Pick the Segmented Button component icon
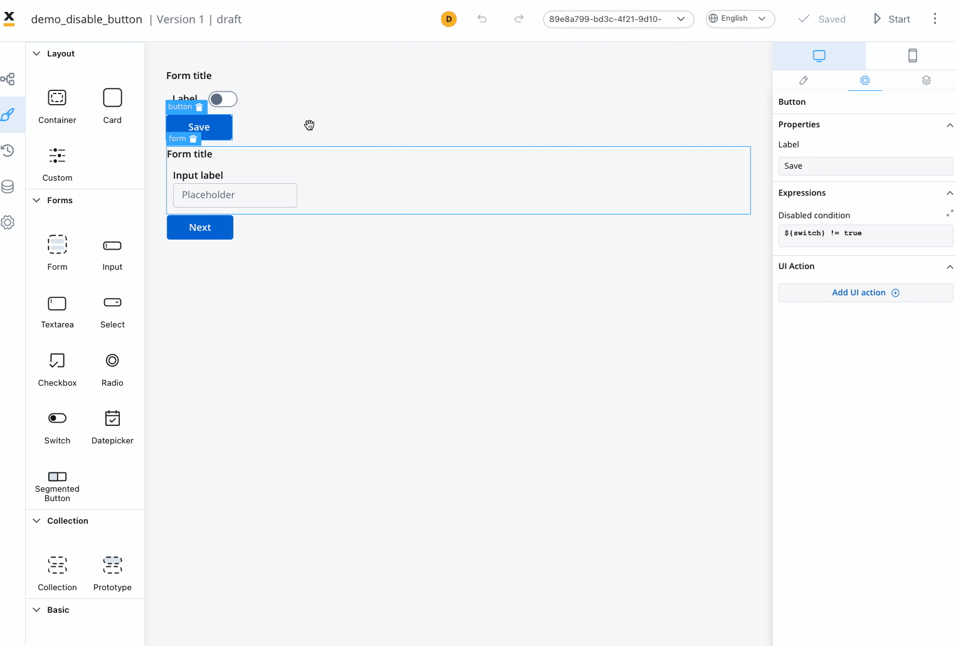 point(57,477)
